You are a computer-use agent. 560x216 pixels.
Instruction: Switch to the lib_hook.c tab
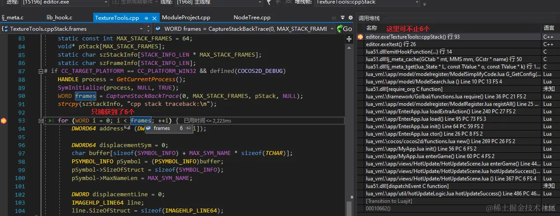[x=59, y=18]
